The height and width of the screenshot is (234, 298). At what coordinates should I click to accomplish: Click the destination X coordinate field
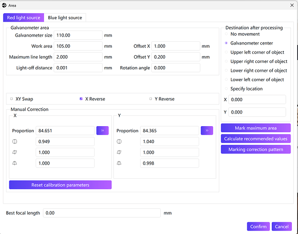point(257,99)
